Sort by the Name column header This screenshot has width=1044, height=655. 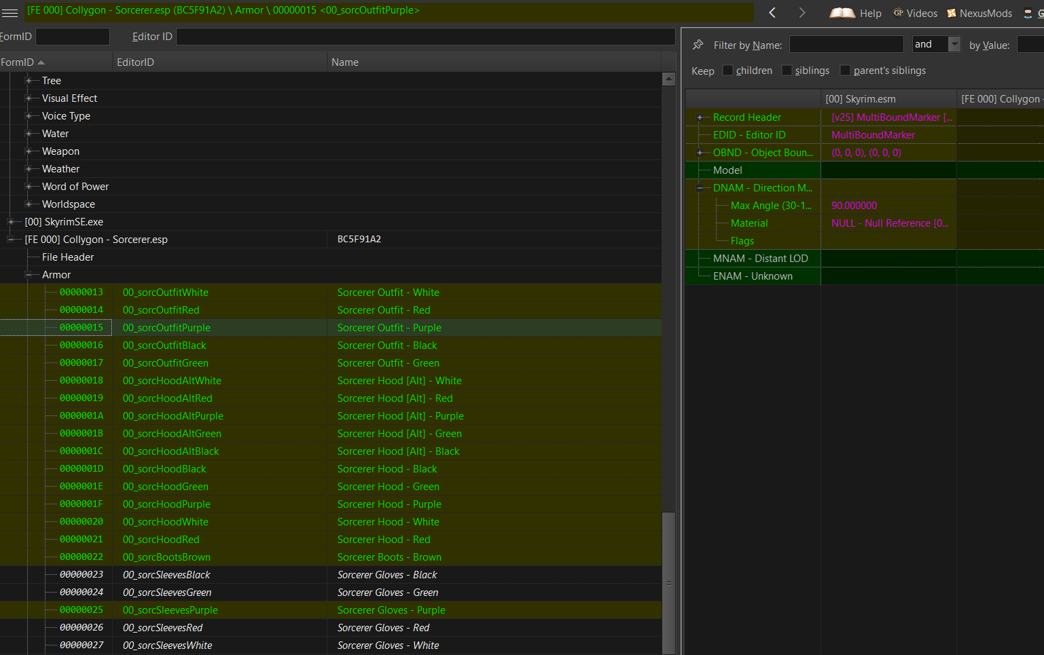click(494, 62)
